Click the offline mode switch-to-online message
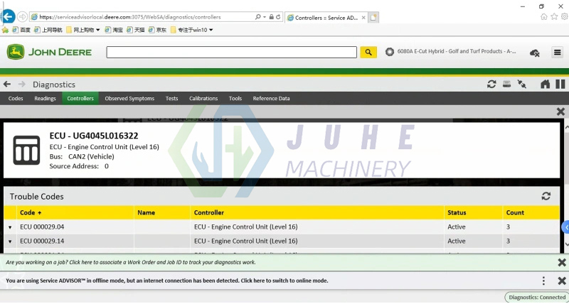The height and width of the screenshot is (304, 569). click(x=167, y=281)
